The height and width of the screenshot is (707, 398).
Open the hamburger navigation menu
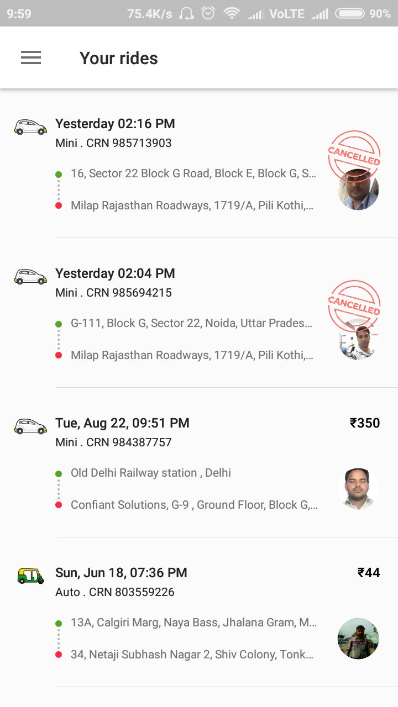click(x=31, y=57)
